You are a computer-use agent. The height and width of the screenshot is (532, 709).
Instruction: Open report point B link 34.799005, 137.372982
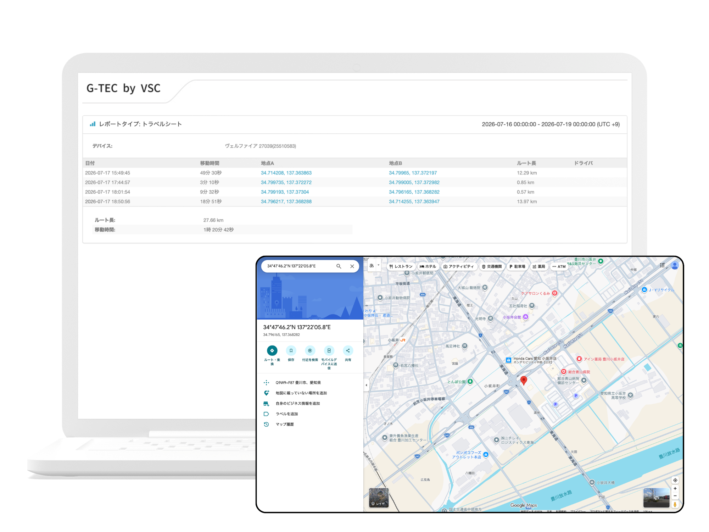[414, 182]
